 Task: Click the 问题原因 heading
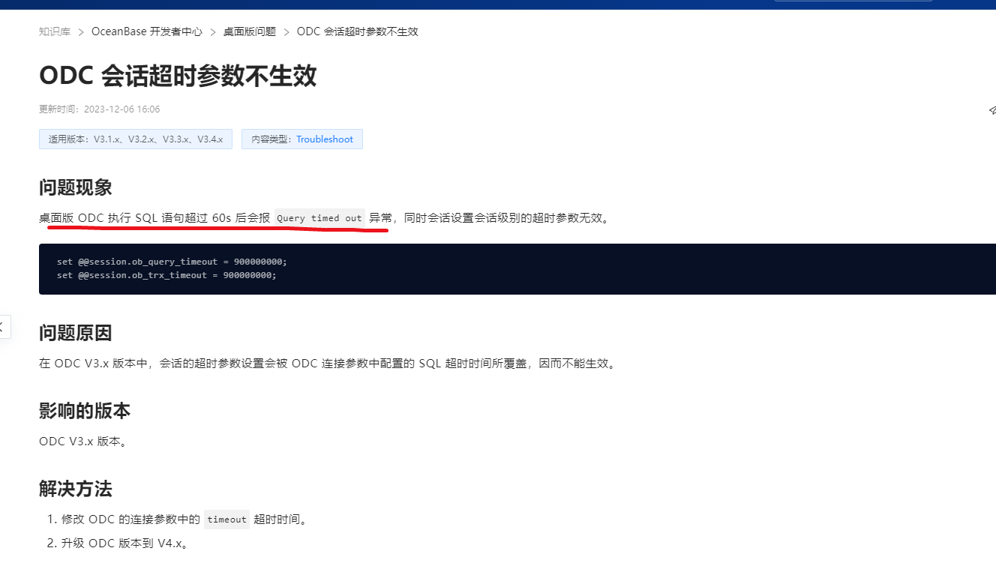[x=76, y=333]
